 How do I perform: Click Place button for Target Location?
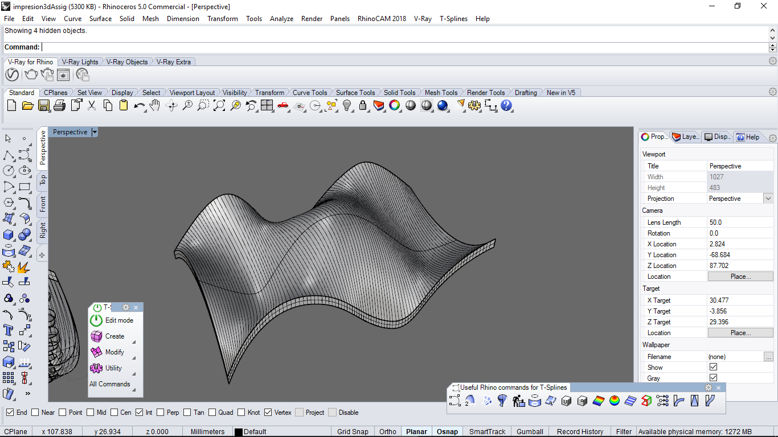[740, 333]
